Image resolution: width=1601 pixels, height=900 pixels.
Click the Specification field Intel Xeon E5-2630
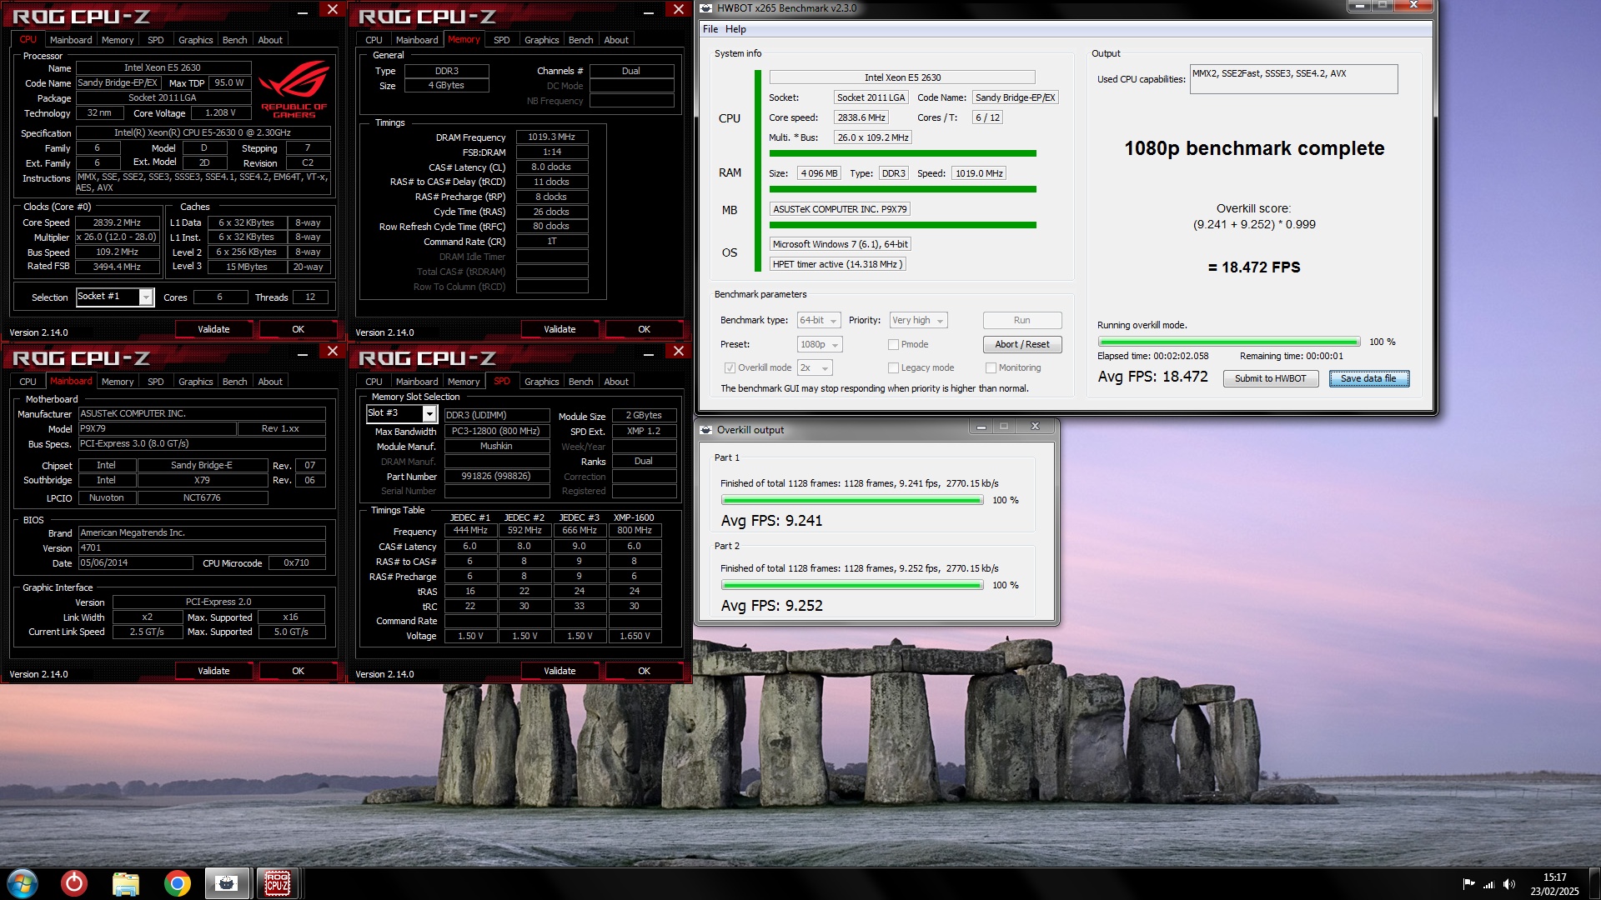click(x=203, y=132)
